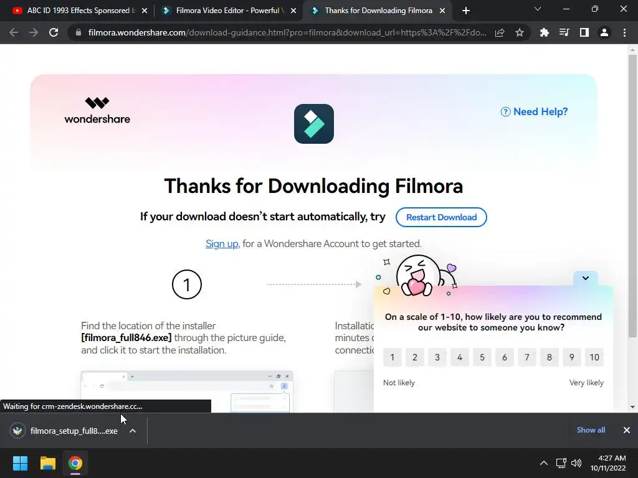Rate 7 on the recommendation survey

[526, 357]
